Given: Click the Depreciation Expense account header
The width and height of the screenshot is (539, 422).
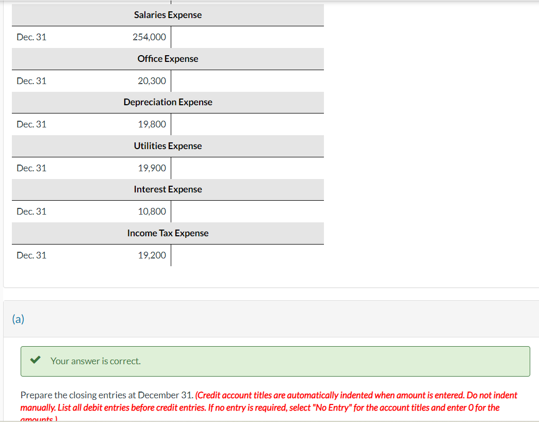Looking at the screenshot, I should [168, 102].
